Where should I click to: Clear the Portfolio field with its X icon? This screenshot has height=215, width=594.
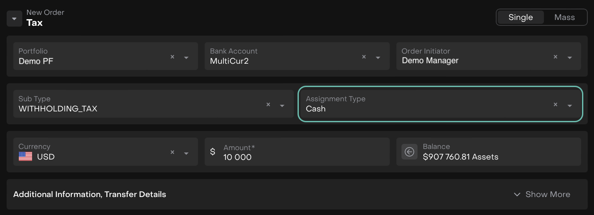172,57
